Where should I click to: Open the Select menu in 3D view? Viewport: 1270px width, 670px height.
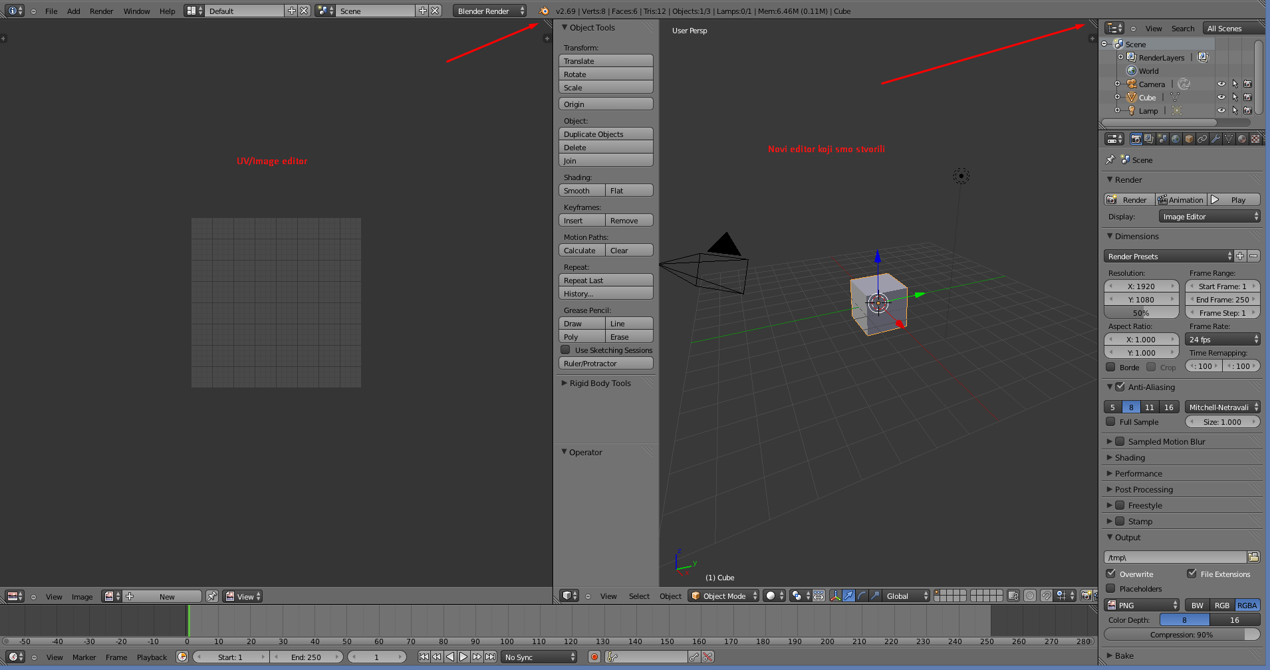tap(639, 596)
